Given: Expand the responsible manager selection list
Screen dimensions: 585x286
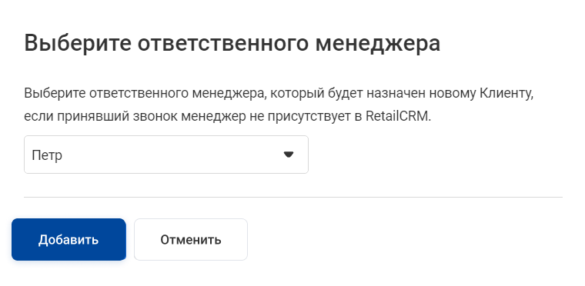Looking at the screenshot, I should 166,155.
